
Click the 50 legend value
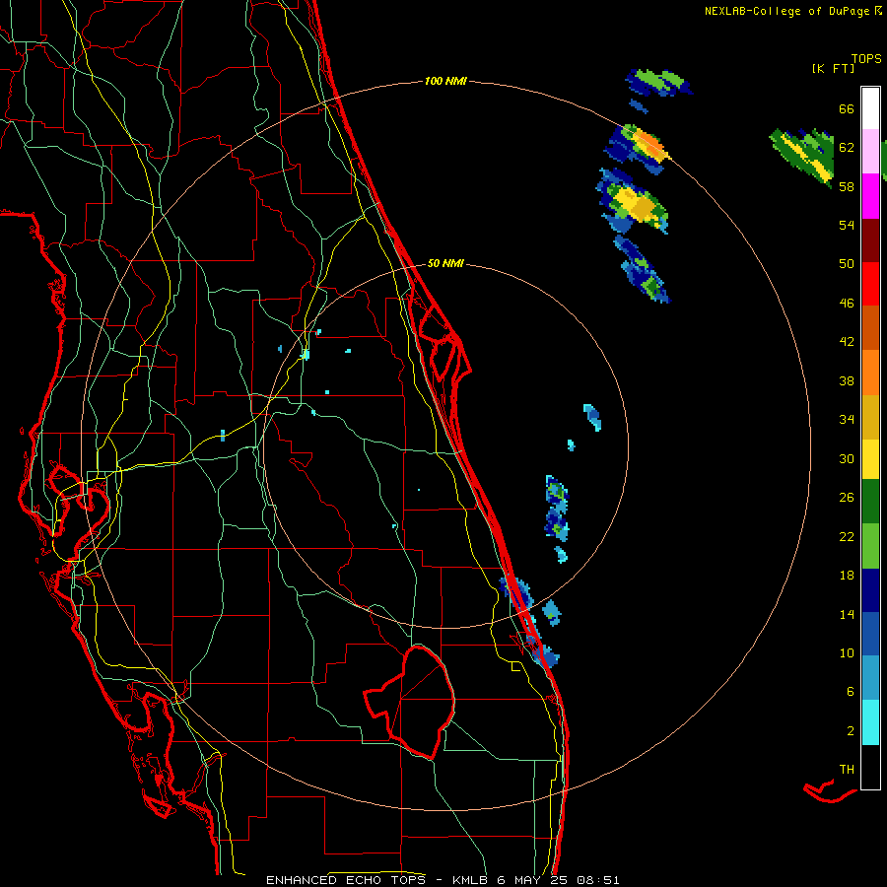click(847, 264)
